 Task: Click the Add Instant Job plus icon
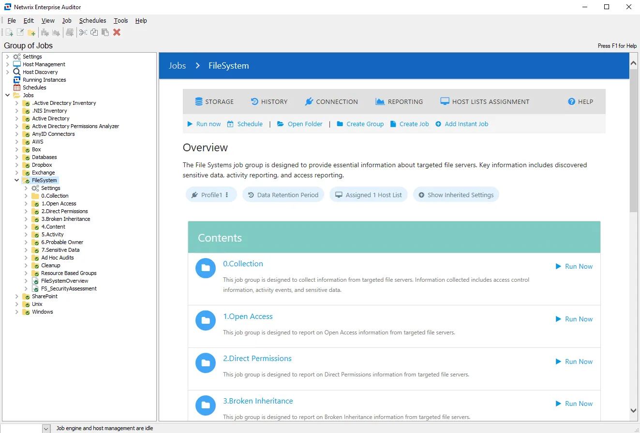(x=438, y=124)
